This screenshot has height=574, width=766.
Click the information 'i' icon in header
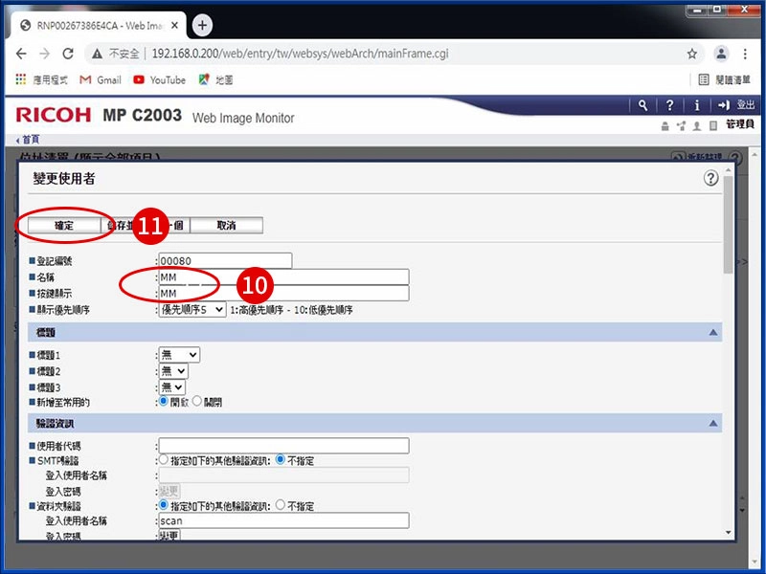696,105
